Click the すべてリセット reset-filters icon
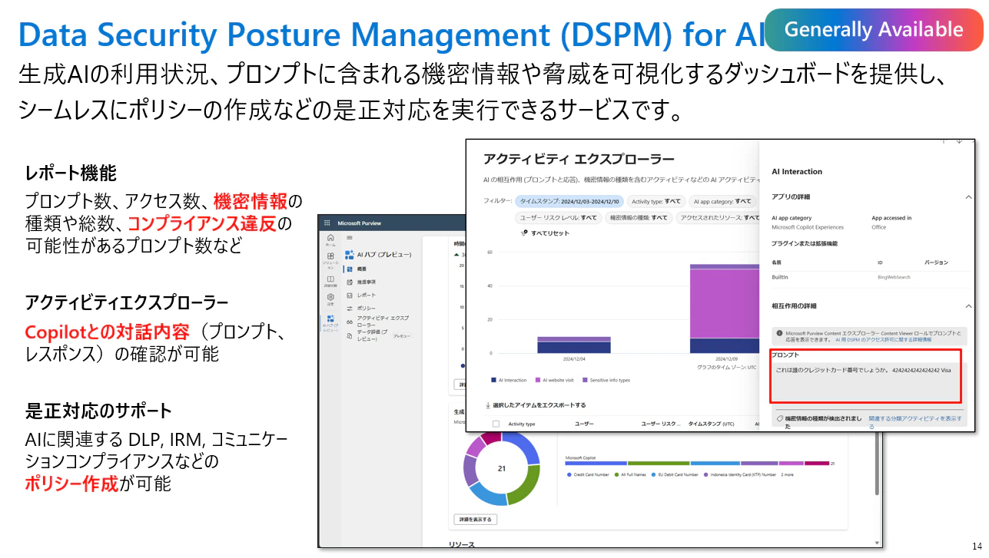The image size is (989, 558). [524, 233]
